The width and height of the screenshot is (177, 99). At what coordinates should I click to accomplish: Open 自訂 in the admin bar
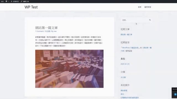click(x=2, y=1)
